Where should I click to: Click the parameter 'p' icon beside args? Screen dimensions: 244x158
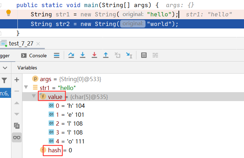pyautogui.click(x=35, y=79)
